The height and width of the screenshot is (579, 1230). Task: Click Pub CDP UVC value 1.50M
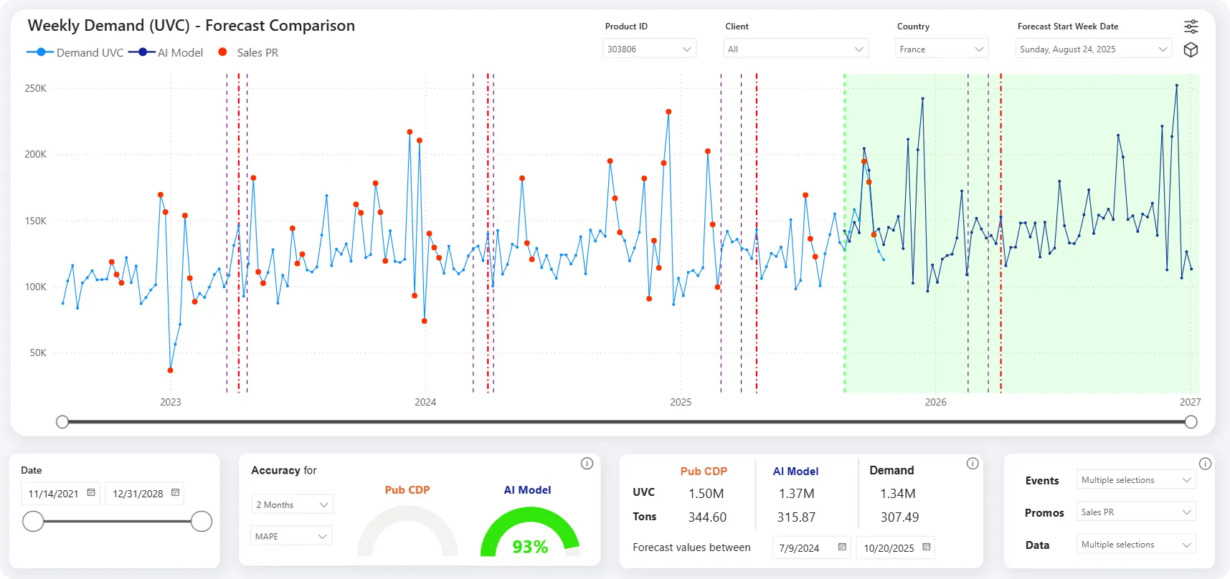click(x=706, y=494)
